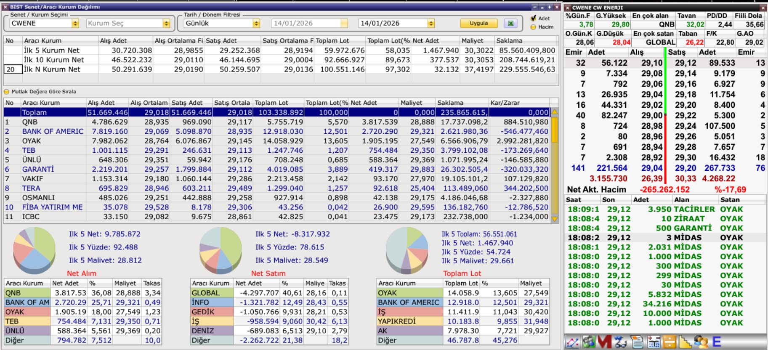Click the orange division symbol icon

tap(669, 342)
